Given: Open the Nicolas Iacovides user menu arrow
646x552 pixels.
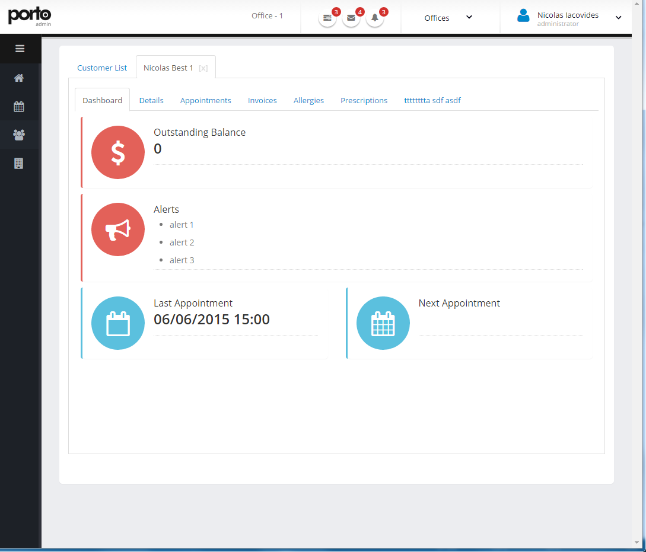Looking at the screenshot, I should pyautogui.click(x=618, y=18).
